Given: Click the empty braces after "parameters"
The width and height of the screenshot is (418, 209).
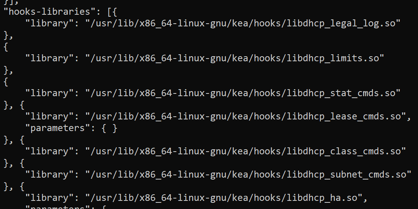Looking at the screenshot, I should click(x=109, y=128).
